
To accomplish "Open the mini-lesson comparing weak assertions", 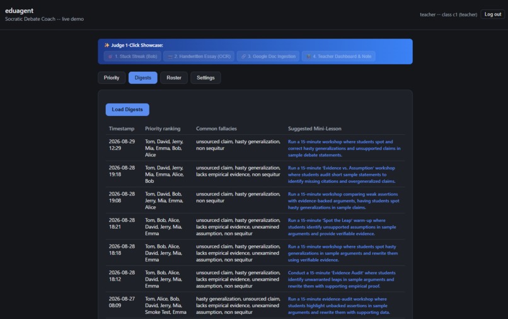I will pyautogui.click(x=343, y=201).
